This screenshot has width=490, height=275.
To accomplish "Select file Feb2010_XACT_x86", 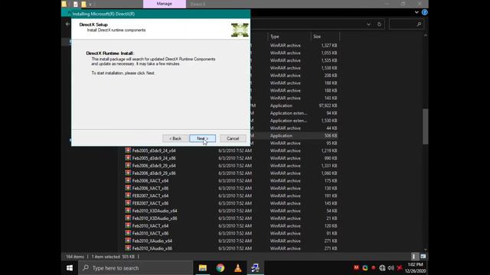I will click(150, 233).
